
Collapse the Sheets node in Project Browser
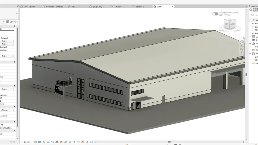point(250,44)
